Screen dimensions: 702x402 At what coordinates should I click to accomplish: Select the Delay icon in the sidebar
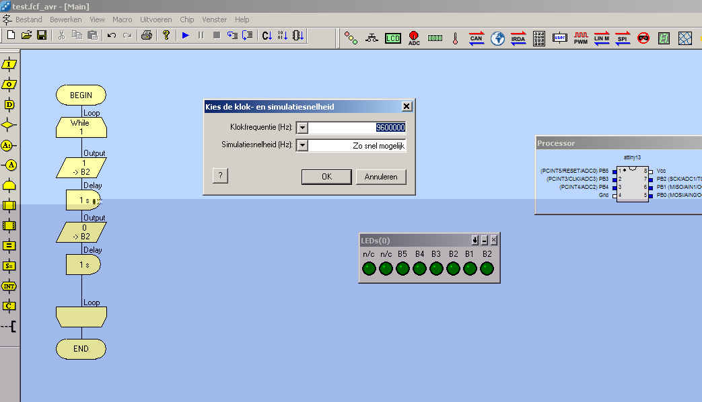[x=9, y=105]
